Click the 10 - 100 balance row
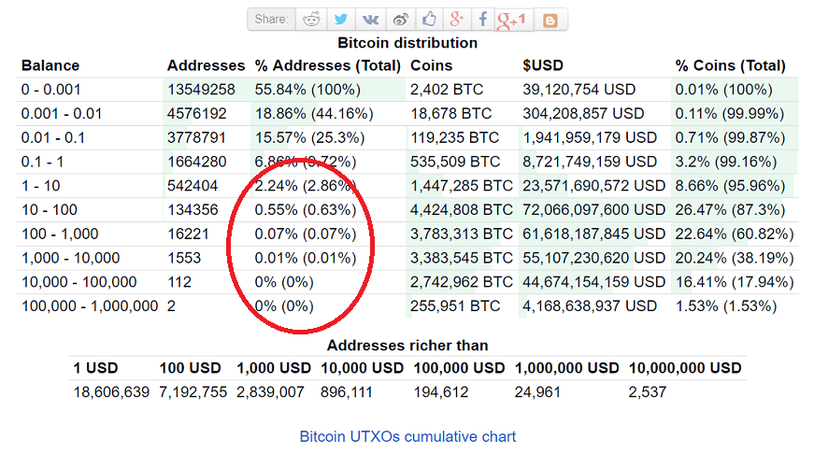Viewport: 814px width, 454px height. pos(49,209)
